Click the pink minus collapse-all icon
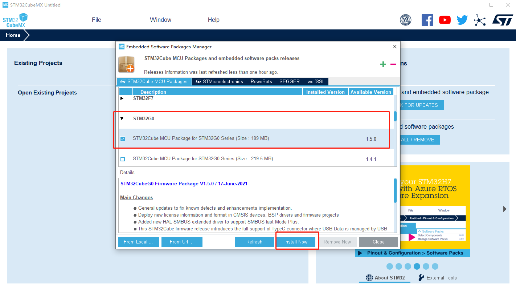516x290 pixels. [393, 64]
